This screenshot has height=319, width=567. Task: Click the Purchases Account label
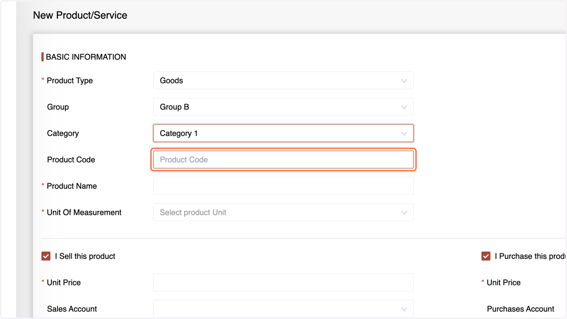point(521,309)
